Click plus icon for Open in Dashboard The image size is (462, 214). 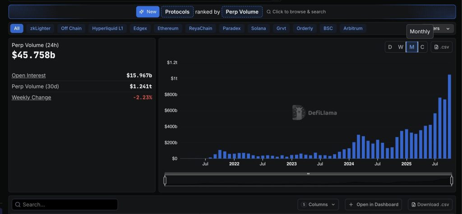(x=351, y=205)
